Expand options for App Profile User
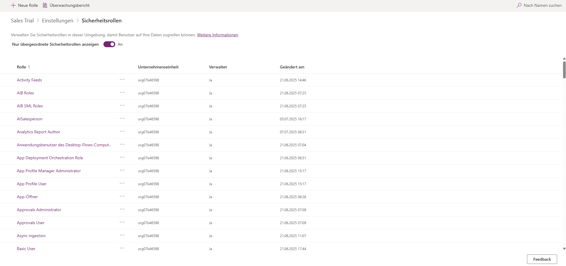 tap(122, 183)
